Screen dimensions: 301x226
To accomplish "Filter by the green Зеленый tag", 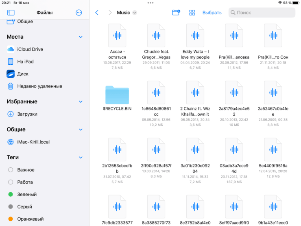I will click(11, 194).
